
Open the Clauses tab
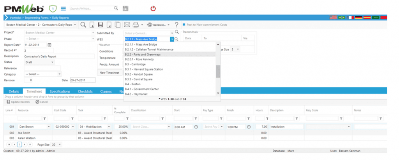click(x=106, y=91)
